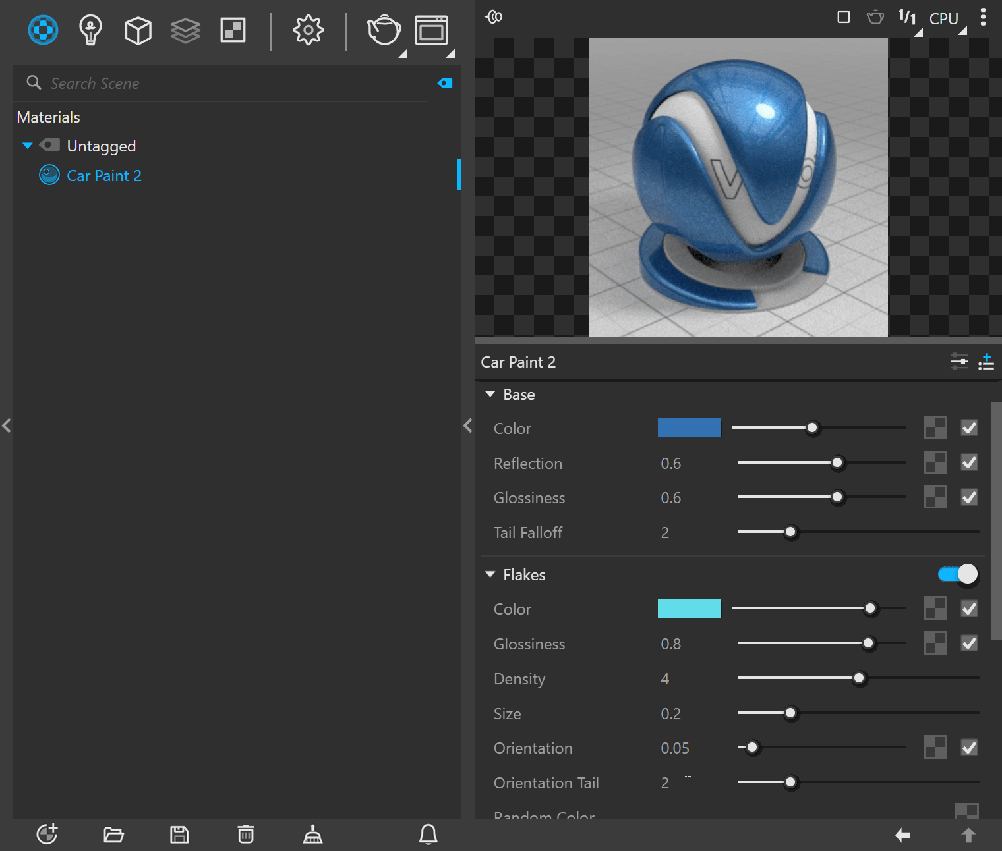Open the Render Elements layers icon
The height and width of the screenshot is (851, 1002).
(x=185, y=30)
